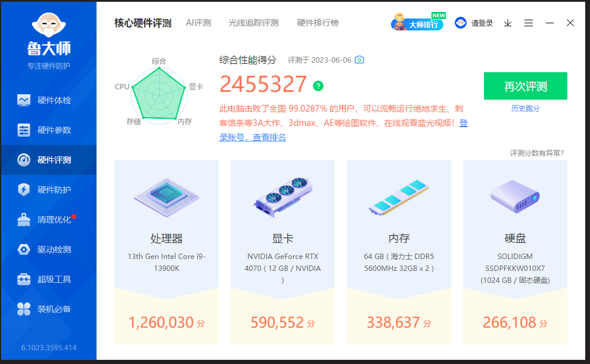Screen dimensions: 590x364
Task: Open the 历史跑分 link
Action: point(525,109)
